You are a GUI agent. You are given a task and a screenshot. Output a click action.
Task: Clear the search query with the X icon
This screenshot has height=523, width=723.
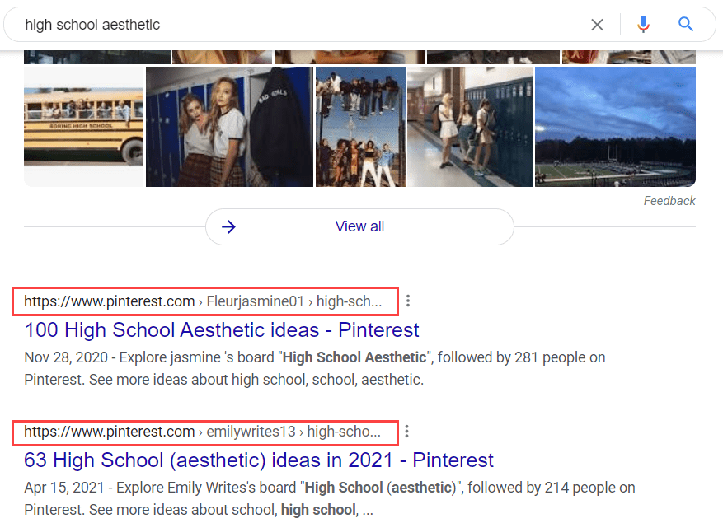597,25
